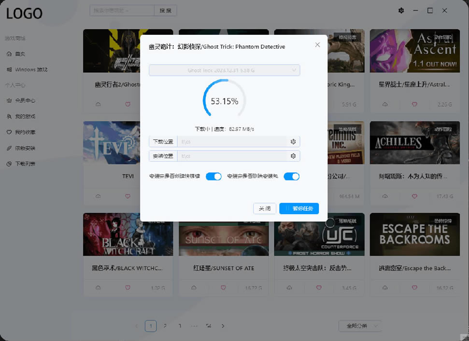Open the home page sidebar item
This screenshot has width=469, height=341.
(x=16, y=54)
